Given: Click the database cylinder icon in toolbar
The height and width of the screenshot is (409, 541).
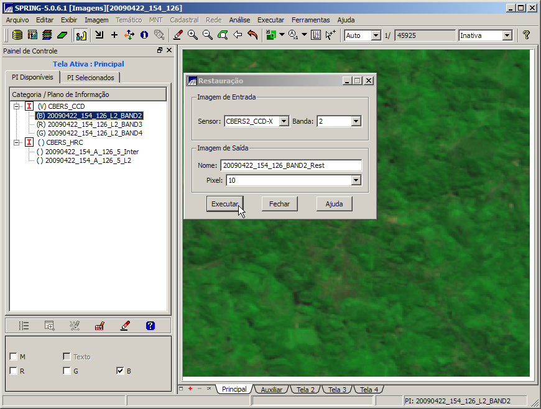Looking at the screenshot, I should pos(17,35).
